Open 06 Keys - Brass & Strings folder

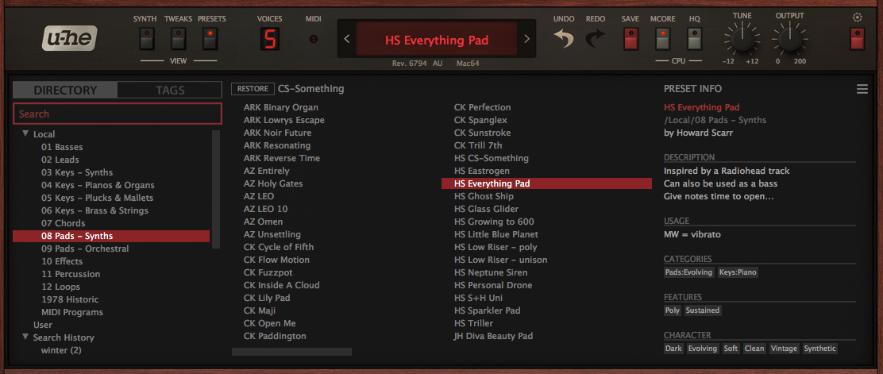click(x=94, y=210)
